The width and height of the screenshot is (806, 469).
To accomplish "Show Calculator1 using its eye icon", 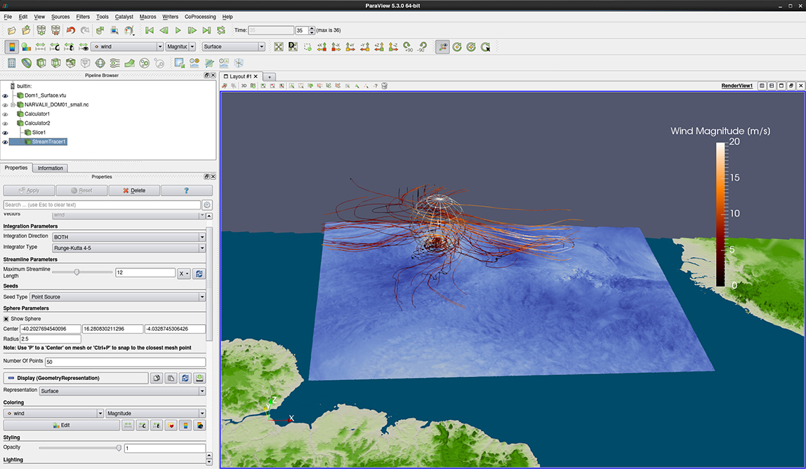I will coord(6,114).
